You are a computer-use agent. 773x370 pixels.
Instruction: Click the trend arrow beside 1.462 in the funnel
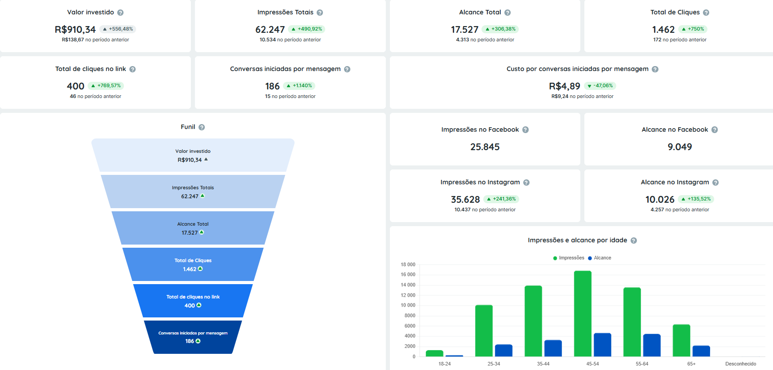point(200,268)
